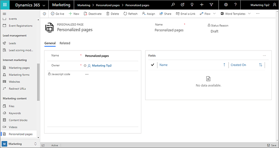The width and height of the screenshot is (279, 148).
Task: Switch to the General tab
Action: (x=50, y=43)
